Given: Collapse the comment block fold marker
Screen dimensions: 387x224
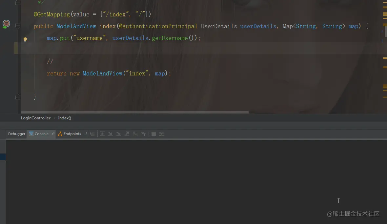Looking at the screenshot, I should (18, 3).
